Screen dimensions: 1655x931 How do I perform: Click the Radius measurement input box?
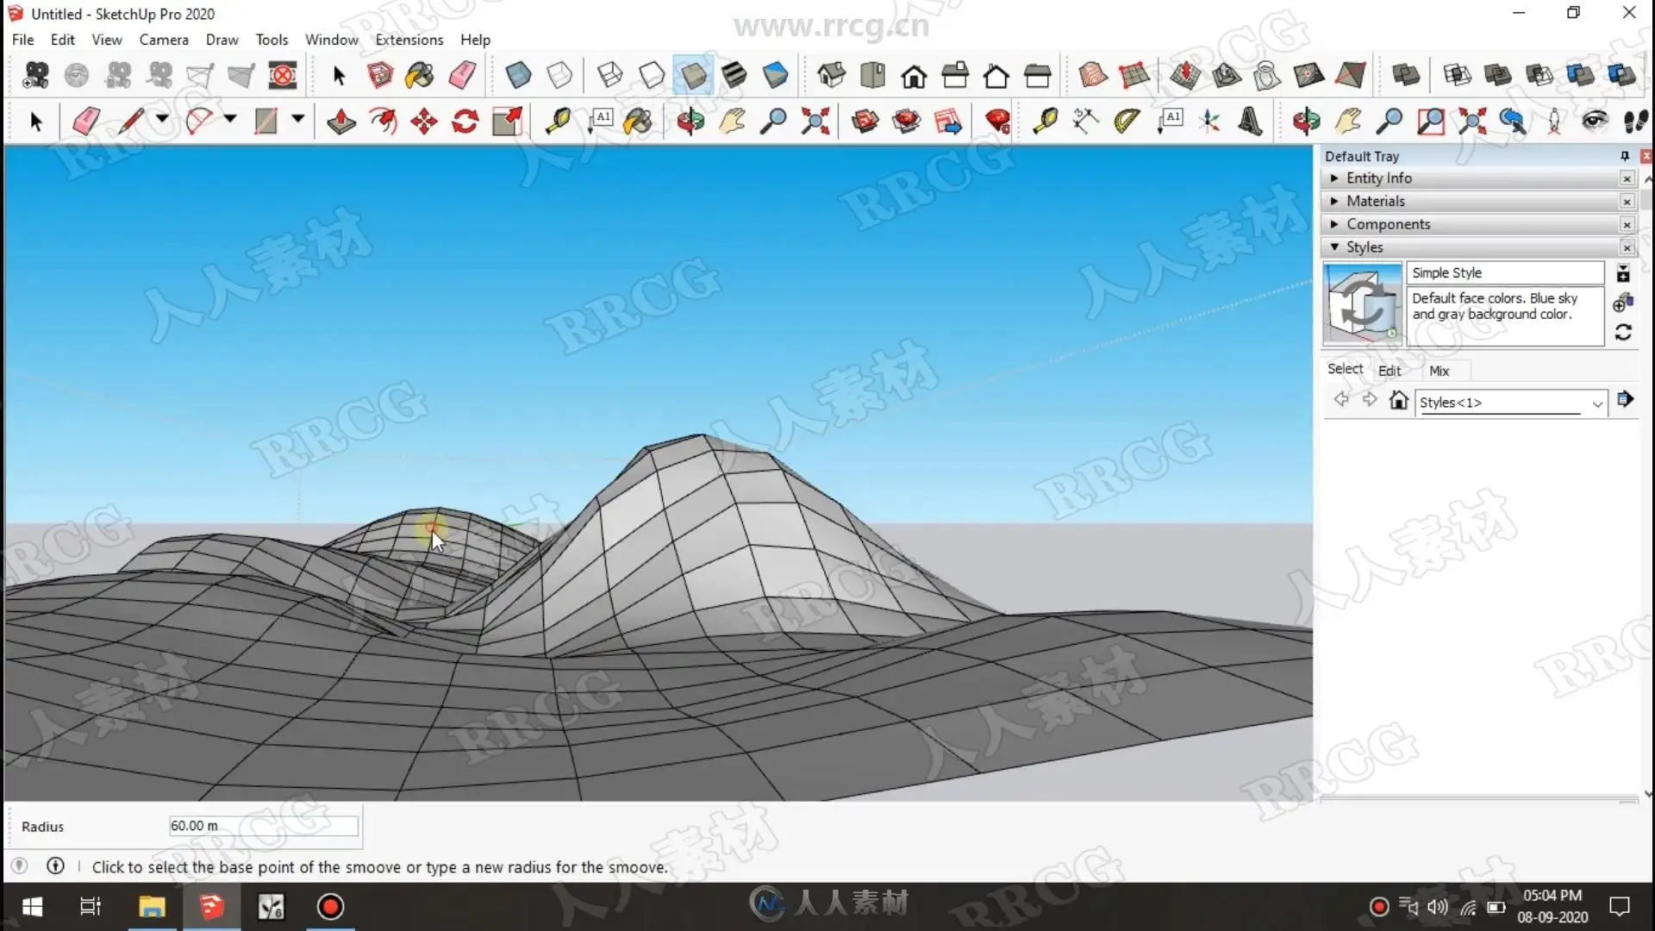(x=263, y=826)
